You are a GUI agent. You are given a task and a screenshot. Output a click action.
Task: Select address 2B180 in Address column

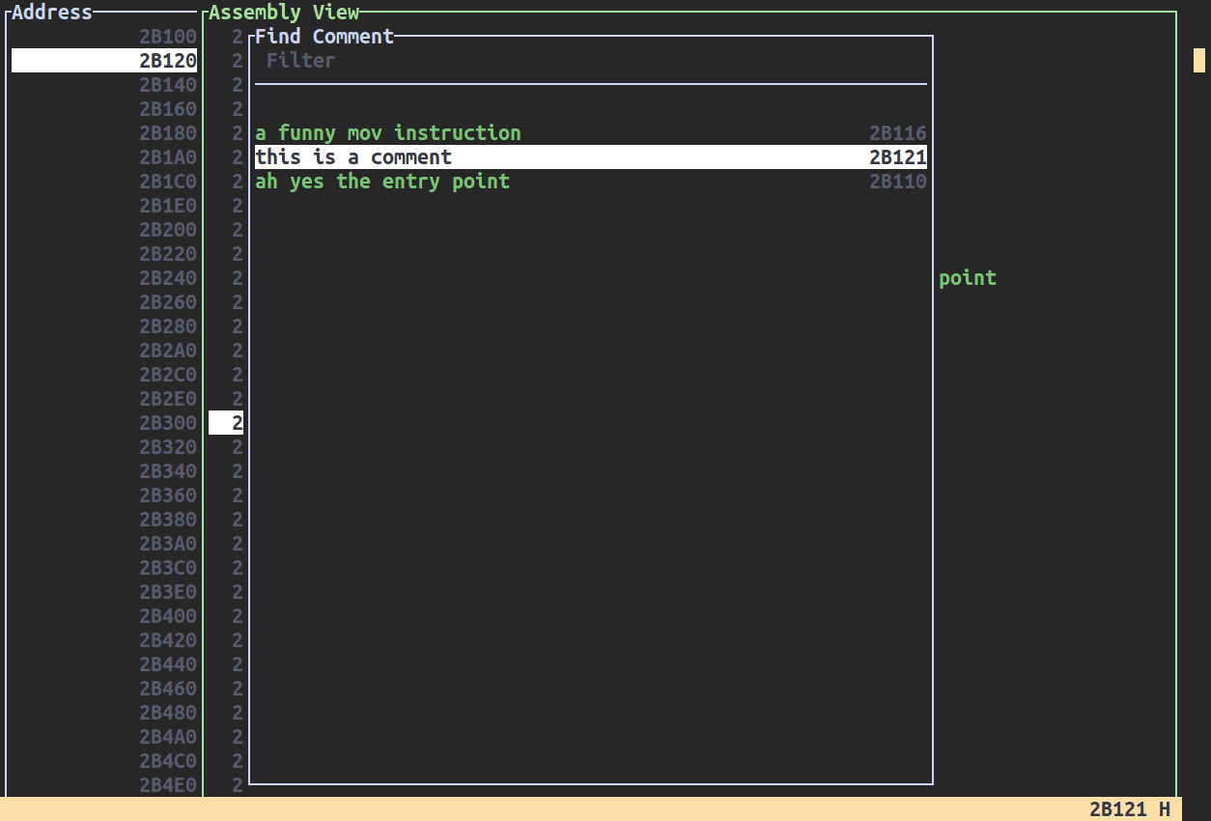[168, 133]
